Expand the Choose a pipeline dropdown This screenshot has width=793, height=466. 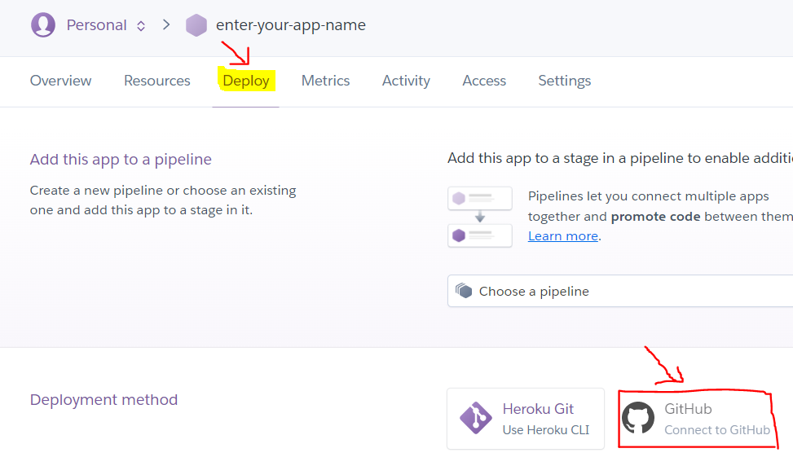click(x=620, y=291)
